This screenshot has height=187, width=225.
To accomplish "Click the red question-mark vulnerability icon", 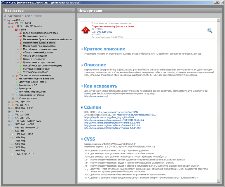I will (86, 30).
